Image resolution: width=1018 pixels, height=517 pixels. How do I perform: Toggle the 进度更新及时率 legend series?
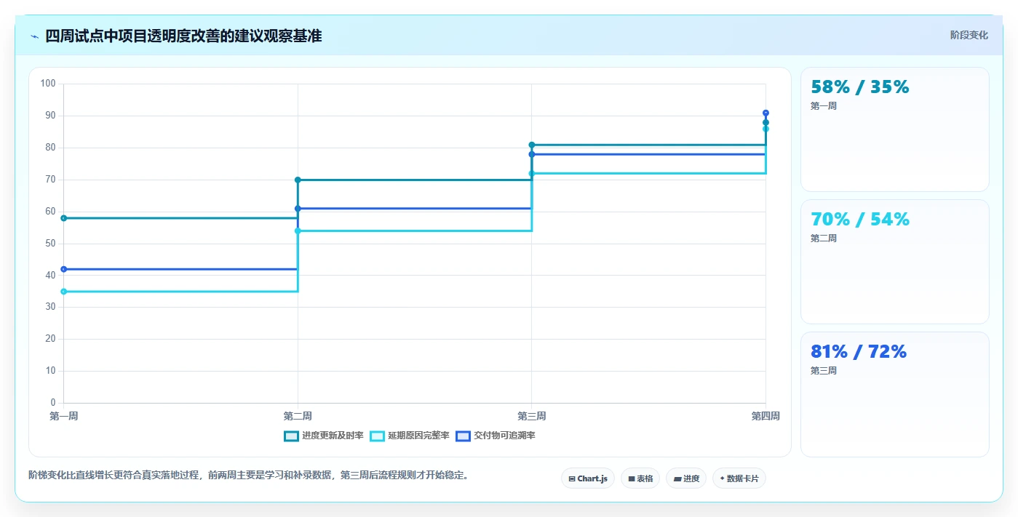click(324, 436)
